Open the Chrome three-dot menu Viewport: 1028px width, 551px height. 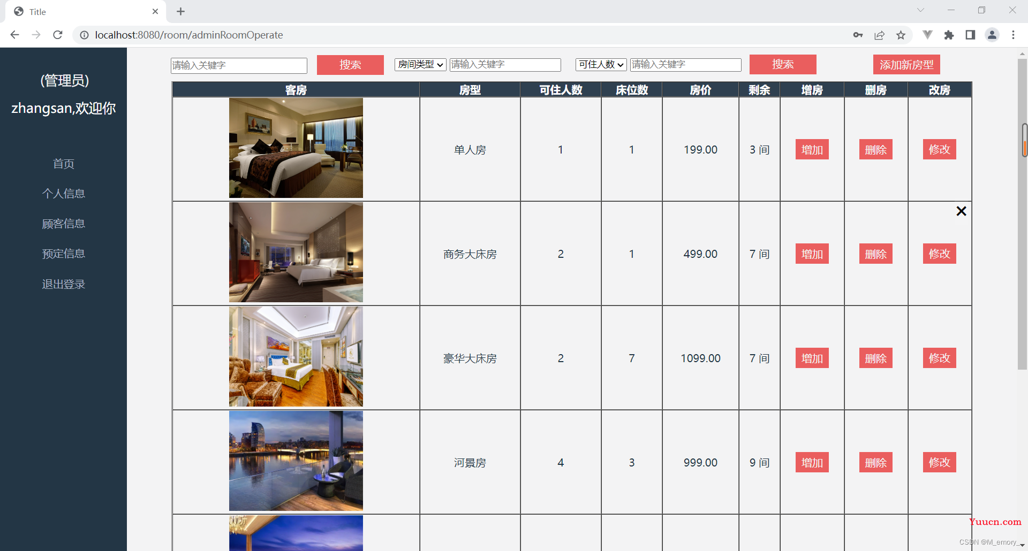pyautogui.click(x=1013, y=35)
